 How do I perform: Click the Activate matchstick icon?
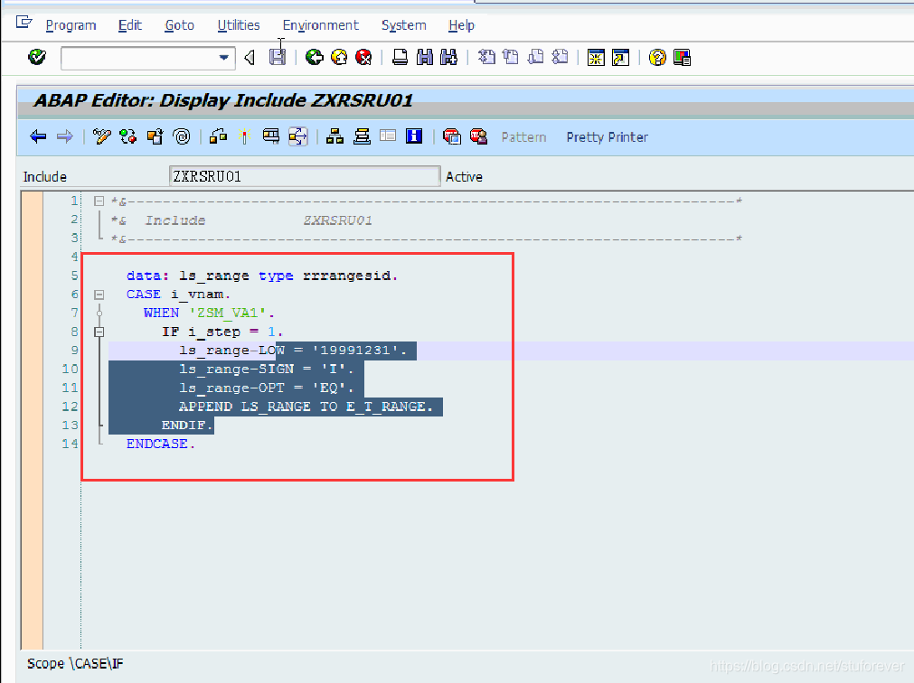point(244,136)
